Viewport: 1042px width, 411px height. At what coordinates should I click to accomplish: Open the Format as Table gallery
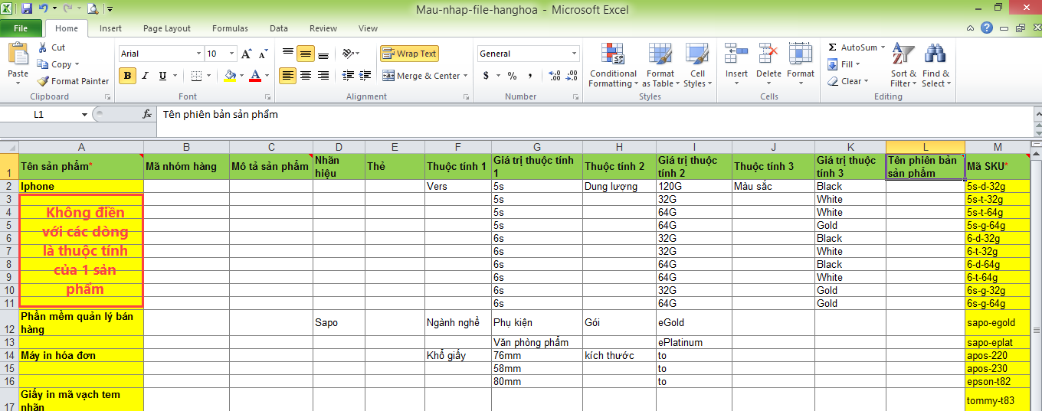[x=660, y=66]
